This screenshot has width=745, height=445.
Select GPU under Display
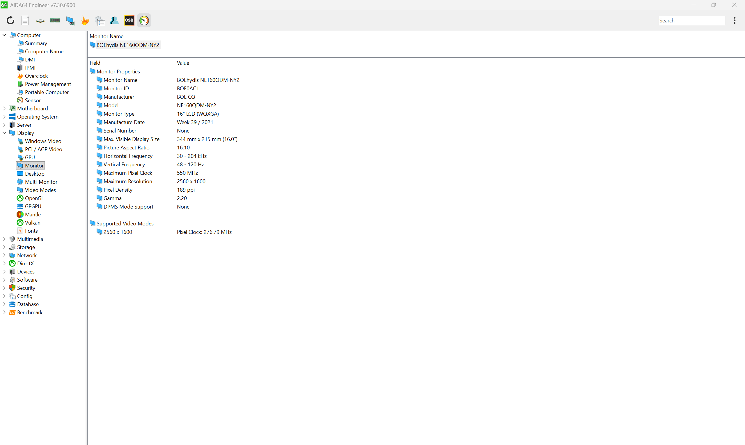pos(30,158)
